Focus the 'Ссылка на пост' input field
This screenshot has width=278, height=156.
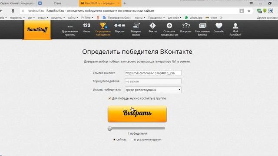[x=153, y=73]
